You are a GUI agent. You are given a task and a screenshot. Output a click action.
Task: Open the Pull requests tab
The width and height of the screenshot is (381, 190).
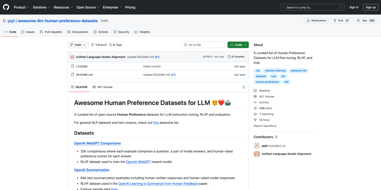tap(51, 32)
